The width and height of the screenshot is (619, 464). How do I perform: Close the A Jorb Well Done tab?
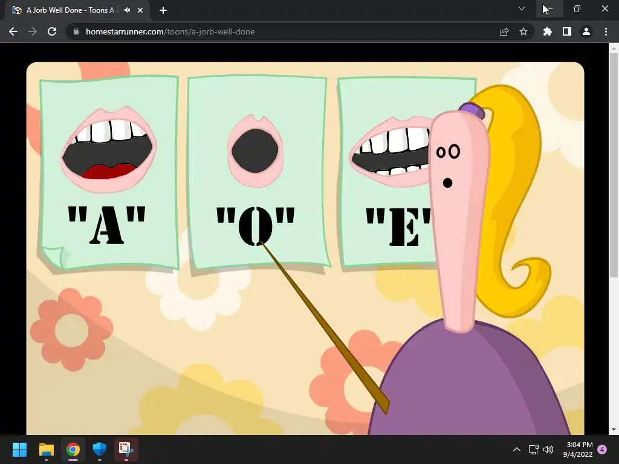click(140, 10)
